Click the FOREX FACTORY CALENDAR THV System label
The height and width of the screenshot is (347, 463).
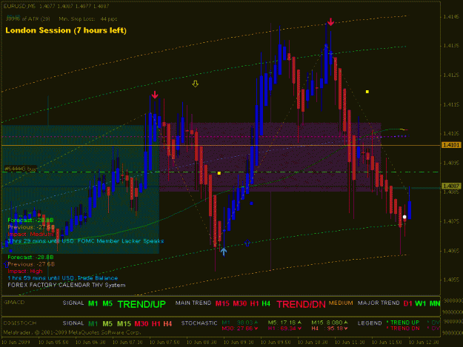click(67, 285)
